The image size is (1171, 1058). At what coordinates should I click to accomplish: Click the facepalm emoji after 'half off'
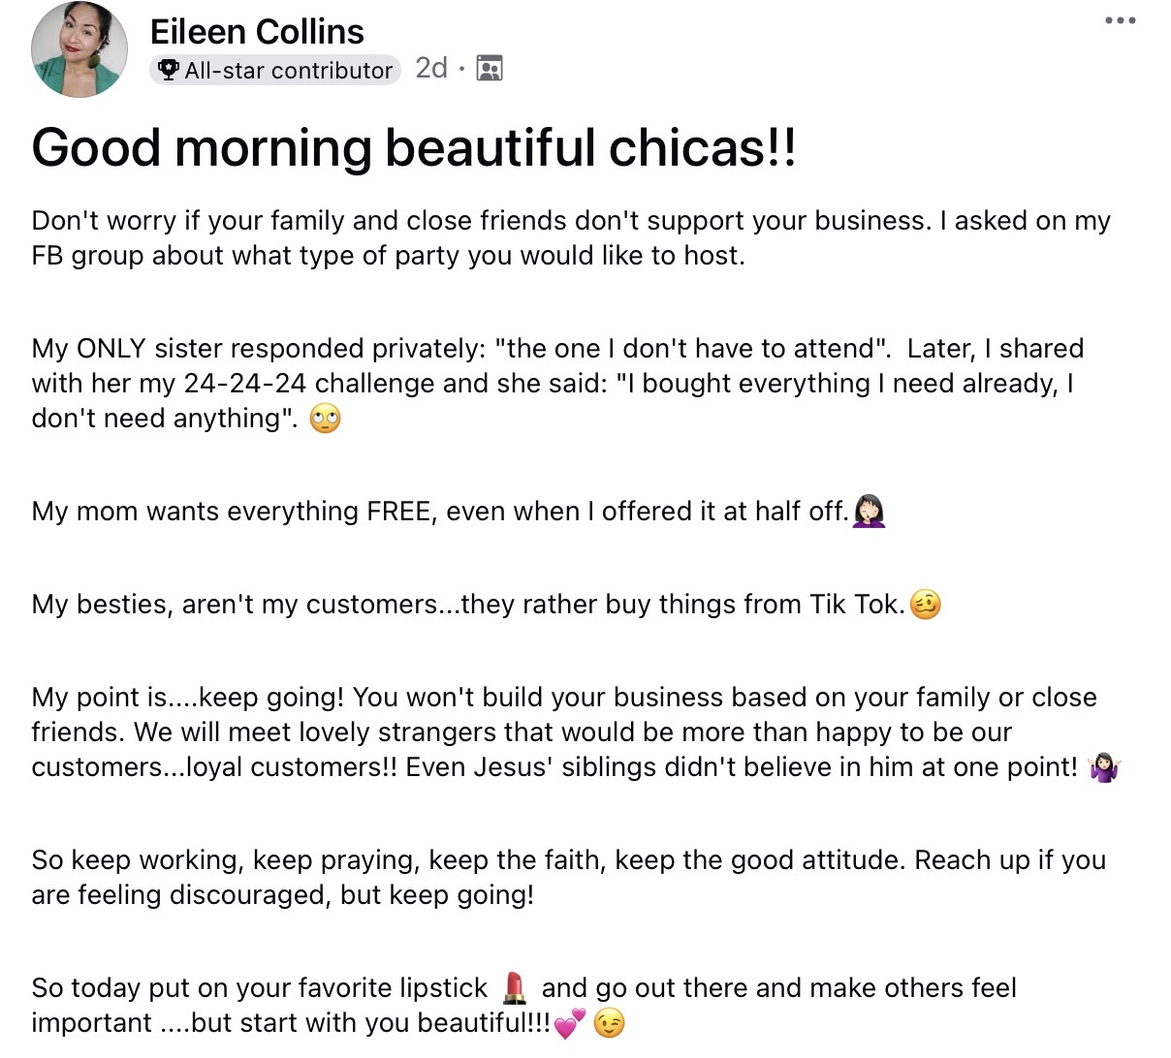coord(870,511)
